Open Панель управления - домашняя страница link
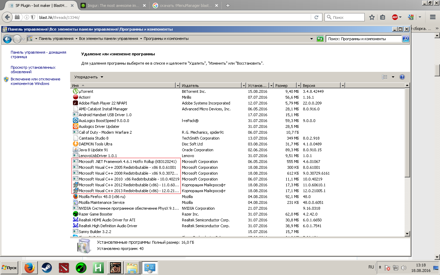Image resolution: width=440 pixels, height=275 pixels. pos(38,55)
